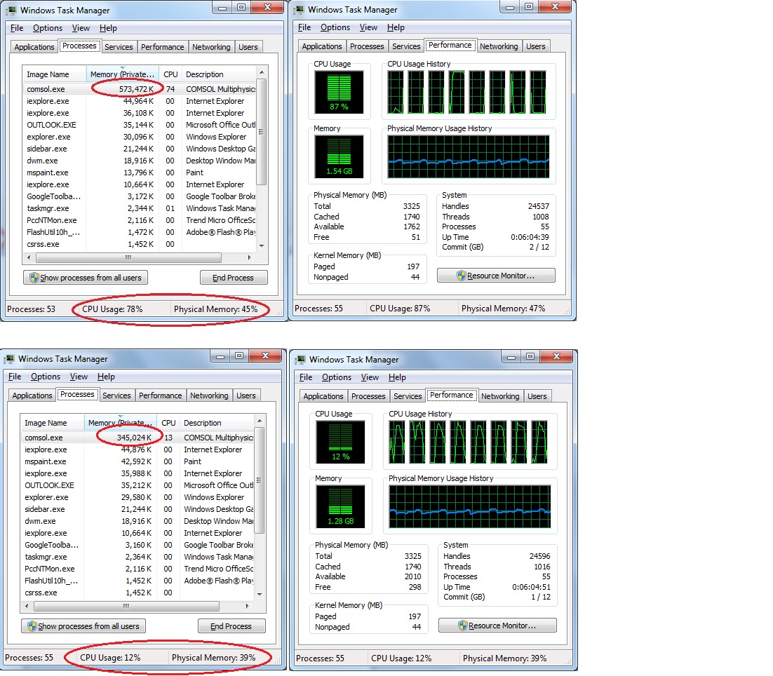Sort by Image Name column in top-left window
773x676 pixels.
pos(54,74)
